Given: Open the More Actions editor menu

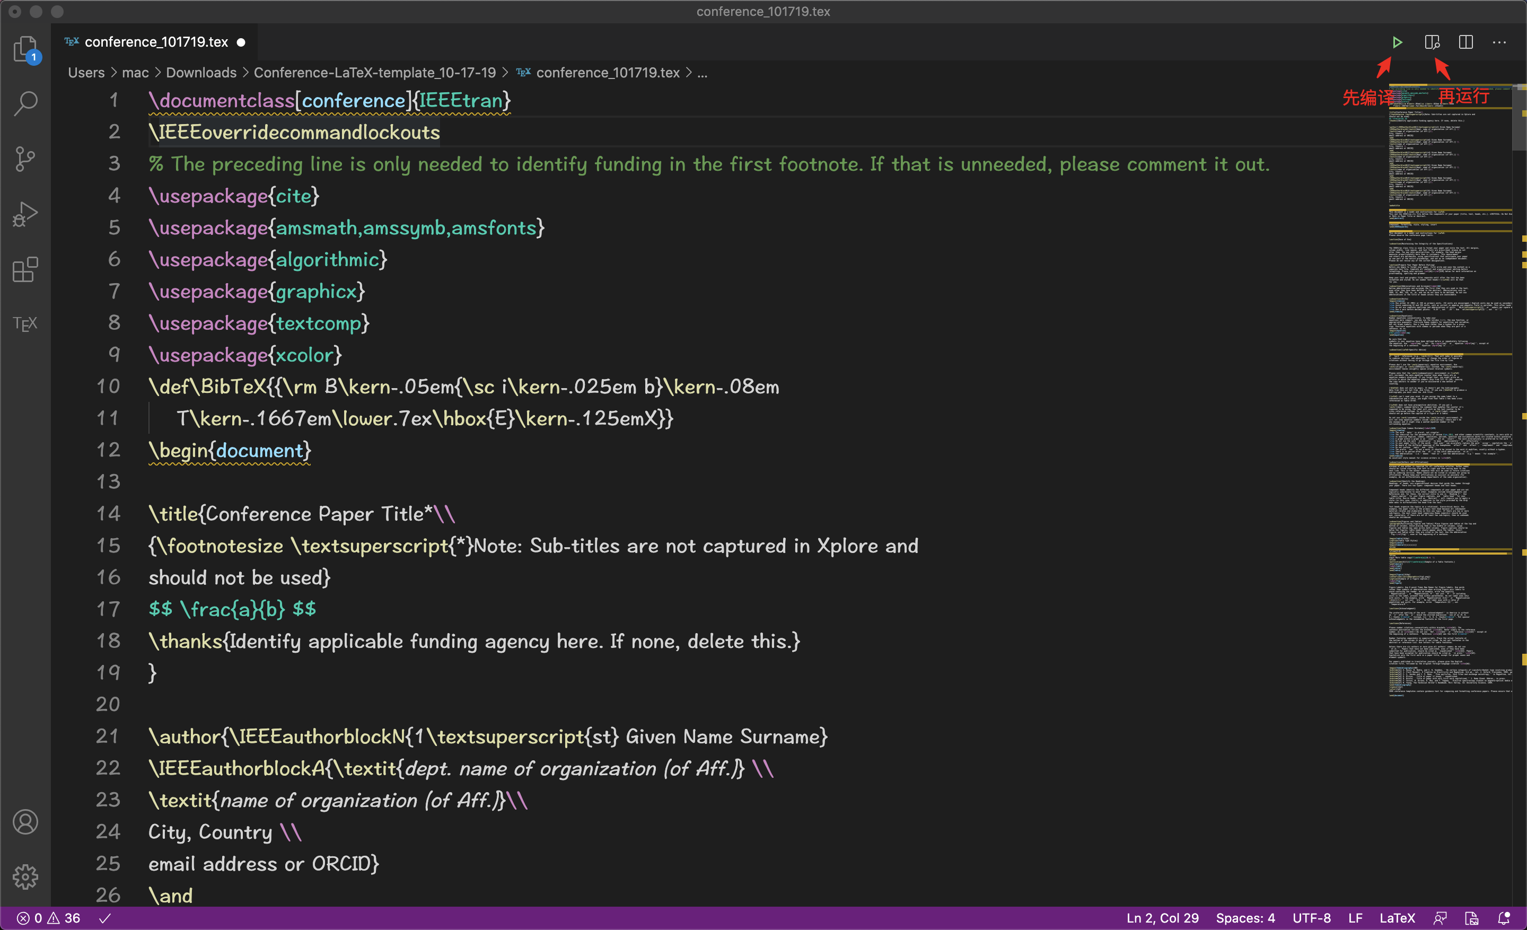Looking at the screenshot, I should [1500, 42].
